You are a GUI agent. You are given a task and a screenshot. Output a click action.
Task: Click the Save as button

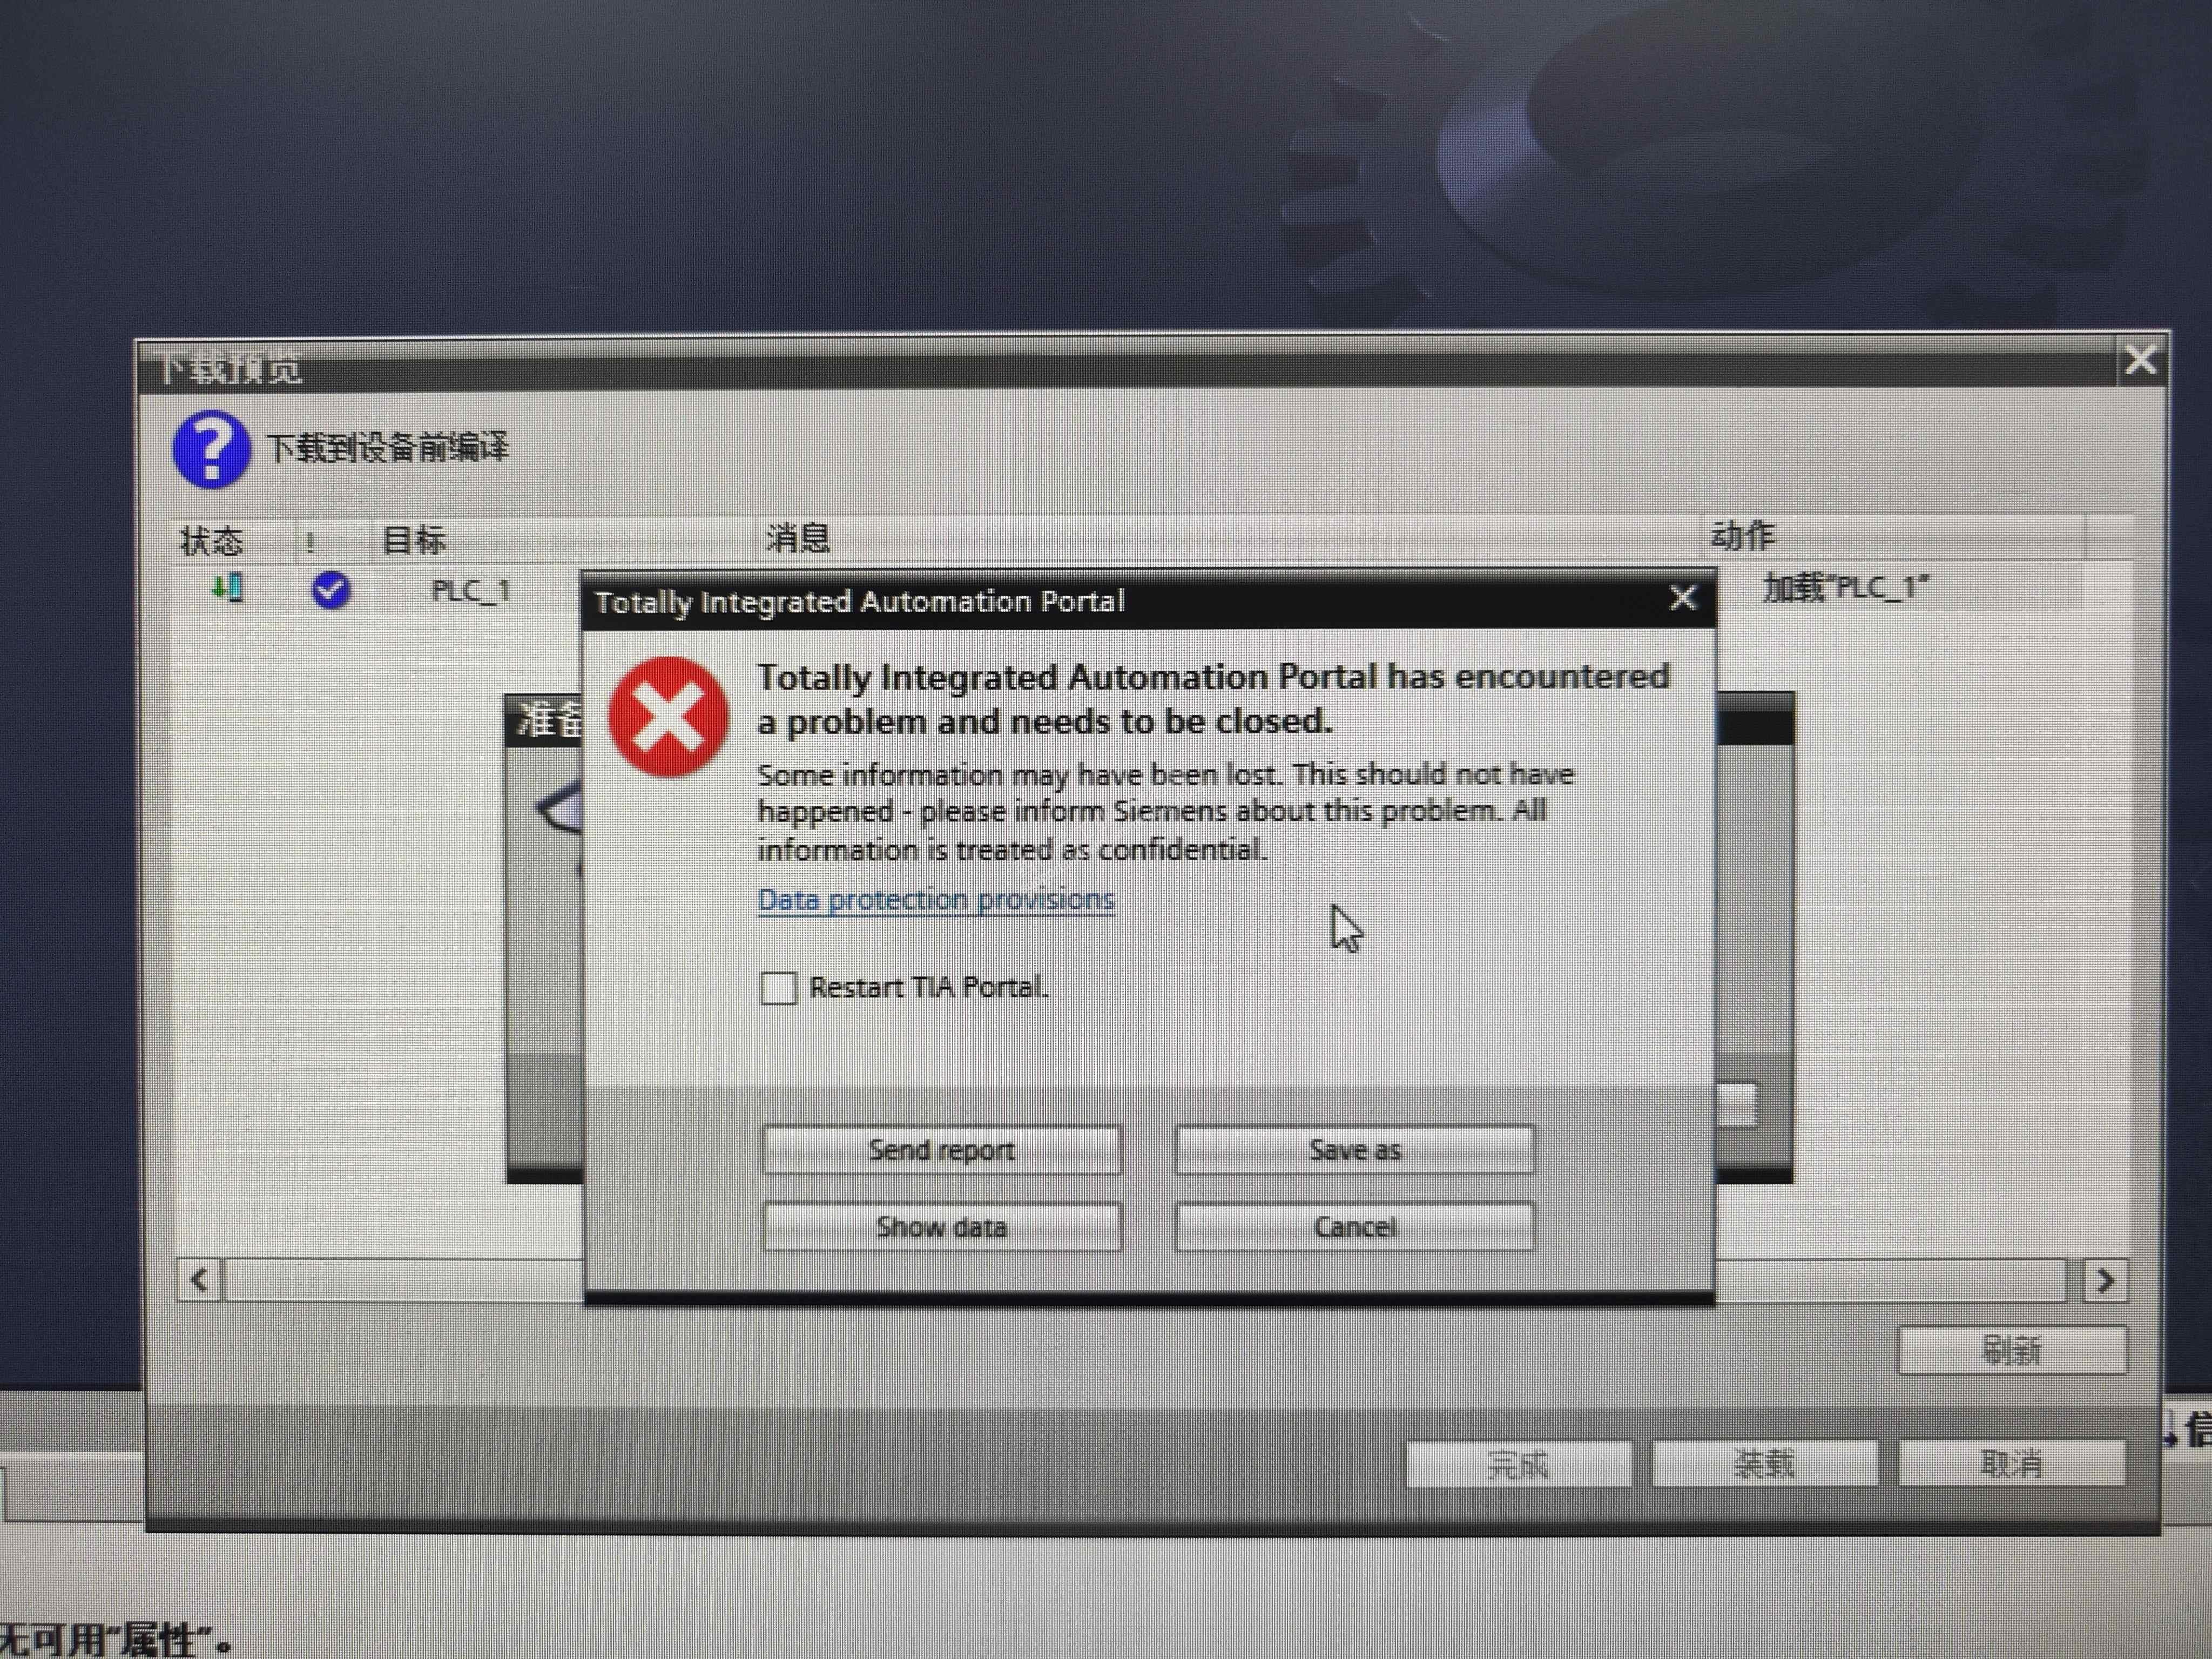point(1354,1150)
